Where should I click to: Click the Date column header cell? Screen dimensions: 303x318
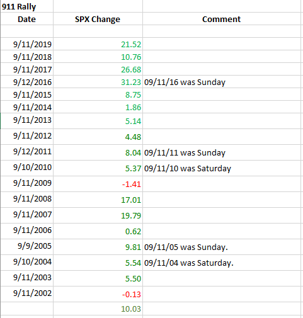click(26, 19)
